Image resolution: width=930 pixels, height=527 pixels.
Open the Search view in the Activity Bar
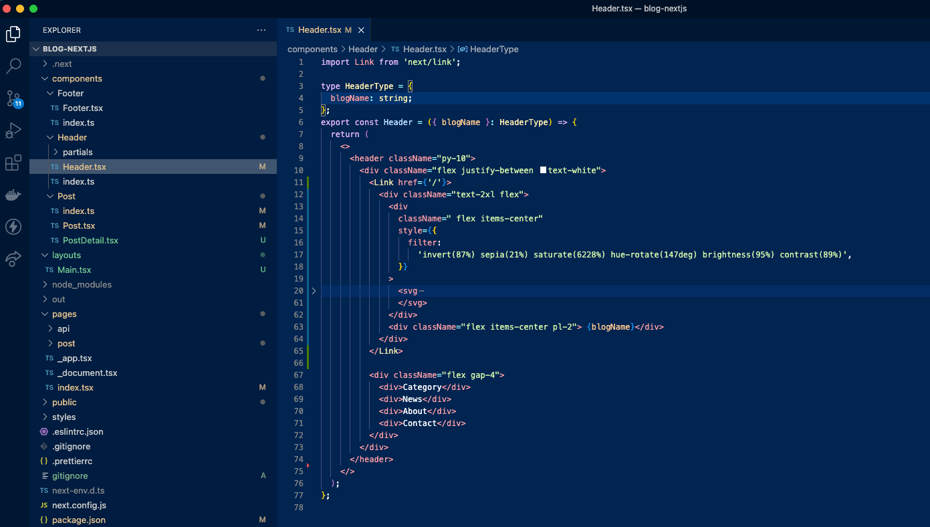click(x=13, y=66)
